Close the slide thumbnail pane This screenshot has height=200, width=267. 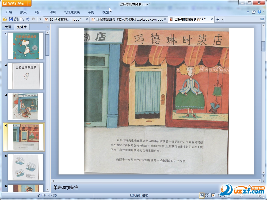coord(48,27)
